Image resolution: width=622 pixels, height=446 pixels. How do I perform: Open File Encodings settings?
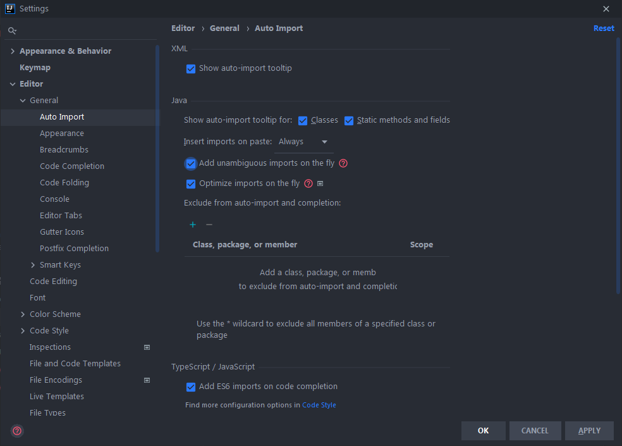pos(56,380)
